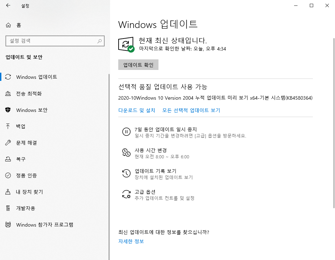The image size is (335, 260).
Task: Minimize the Settings window
Action: point(296,5)
